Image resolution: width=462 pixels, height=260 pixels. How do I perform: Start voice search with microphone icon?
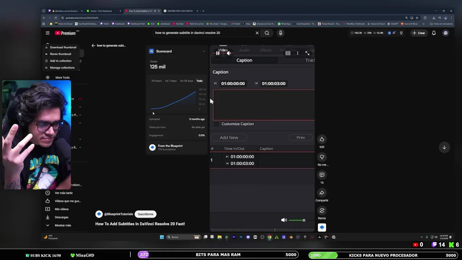pyautogui.click(x=280, y=33)
